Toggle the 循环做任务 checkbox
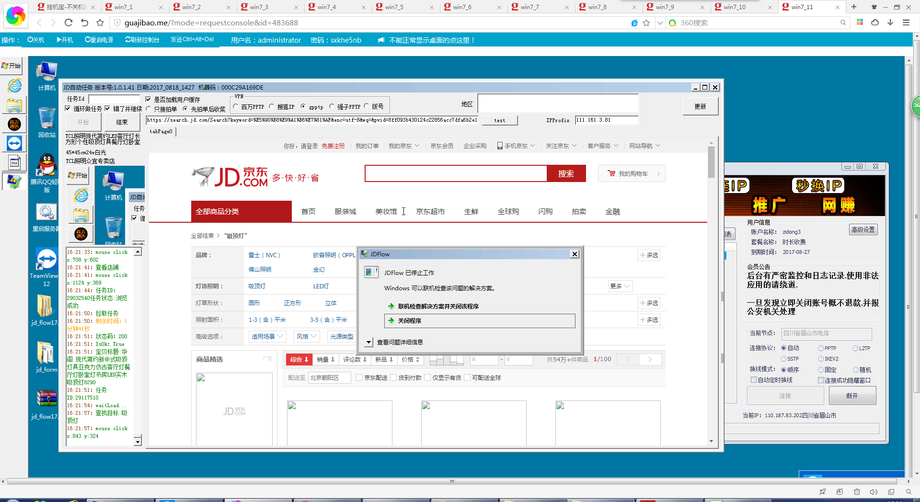 click(x=68, y=109)
